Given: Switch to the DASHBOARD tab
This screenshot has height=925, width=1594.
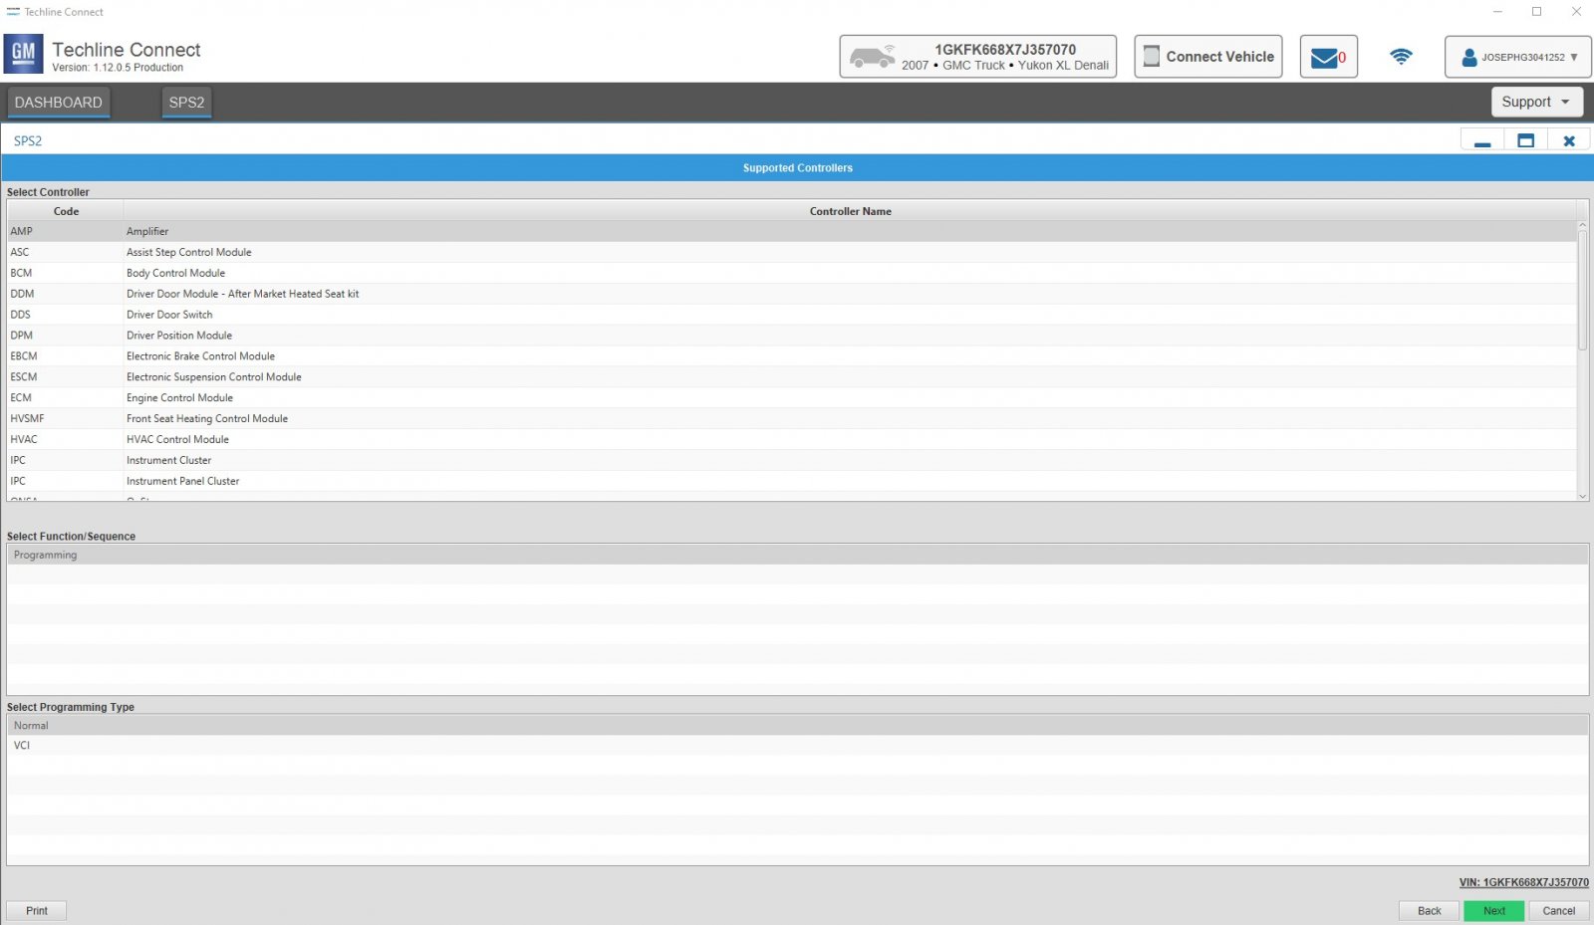Looking at the screenshot, I should coord(59,103).
